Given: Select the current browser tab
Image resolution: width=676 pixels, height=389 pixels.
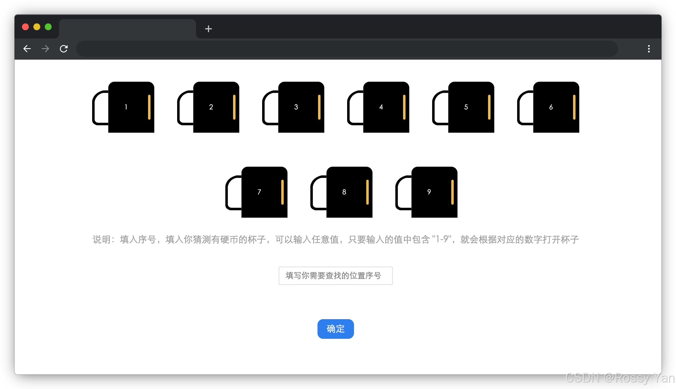Looking at the screenshot, I should 127,29.
